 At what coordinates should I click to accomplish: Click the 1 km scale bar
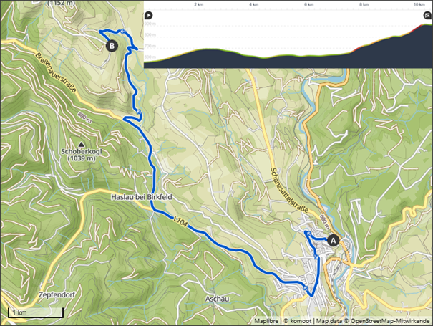click(x=35, y=312)
